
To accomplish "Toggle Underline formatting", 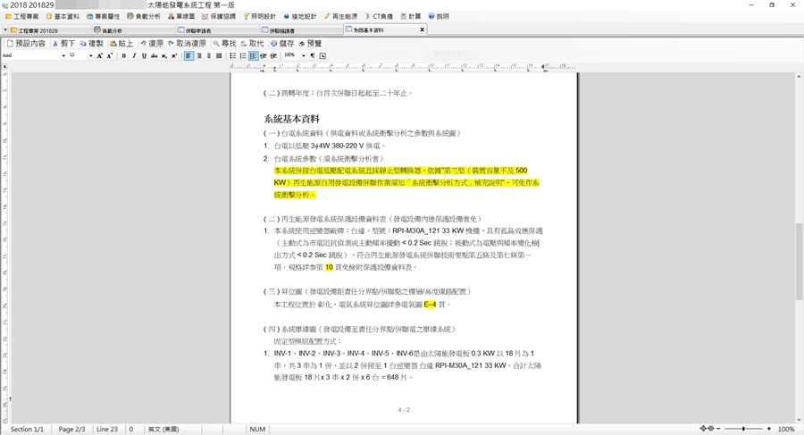I will pos(144,56).
